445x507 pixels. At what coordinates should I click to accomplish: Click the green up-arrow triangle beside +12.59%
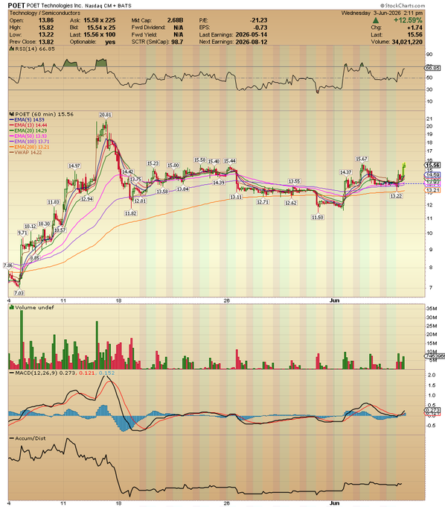click(376, 20)
